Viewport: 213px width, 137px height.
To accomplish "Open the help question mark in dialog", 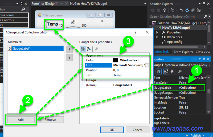I will point(136,32).
